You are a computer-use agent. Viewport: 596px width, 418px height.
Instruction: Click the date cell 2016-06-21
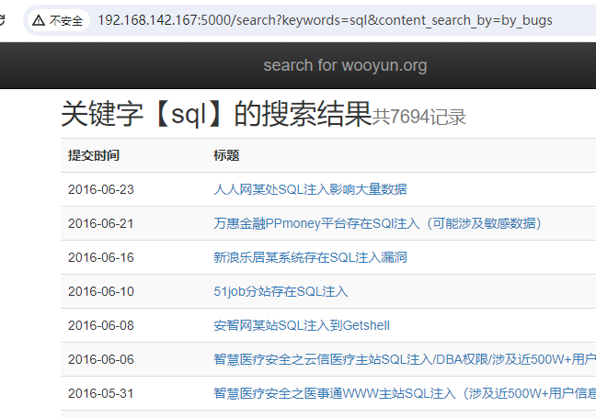coord(101,223)
